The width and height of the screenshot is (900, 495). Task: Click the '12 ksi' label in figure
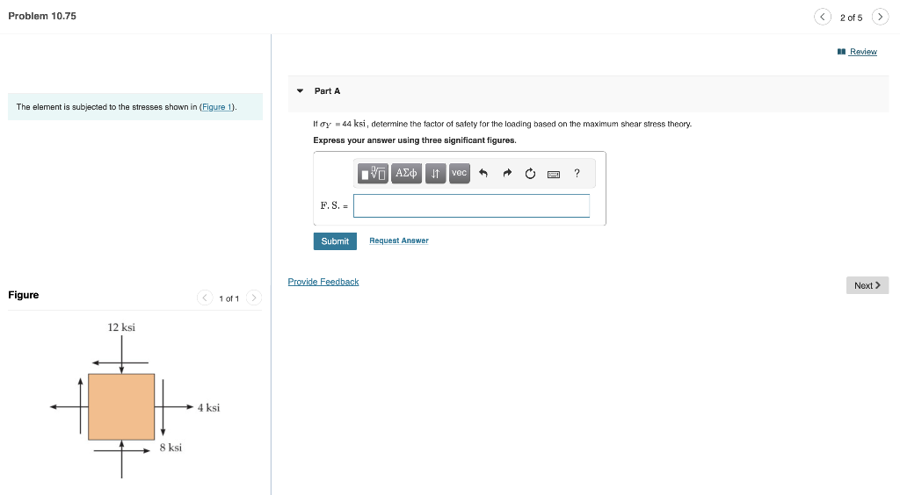click(x=121, y=327)
